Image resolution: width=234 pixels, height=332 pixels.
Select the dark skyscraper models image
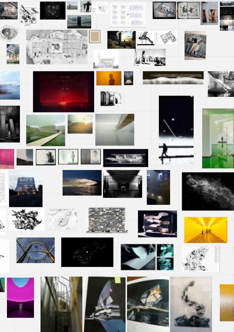tap(10, 124)
